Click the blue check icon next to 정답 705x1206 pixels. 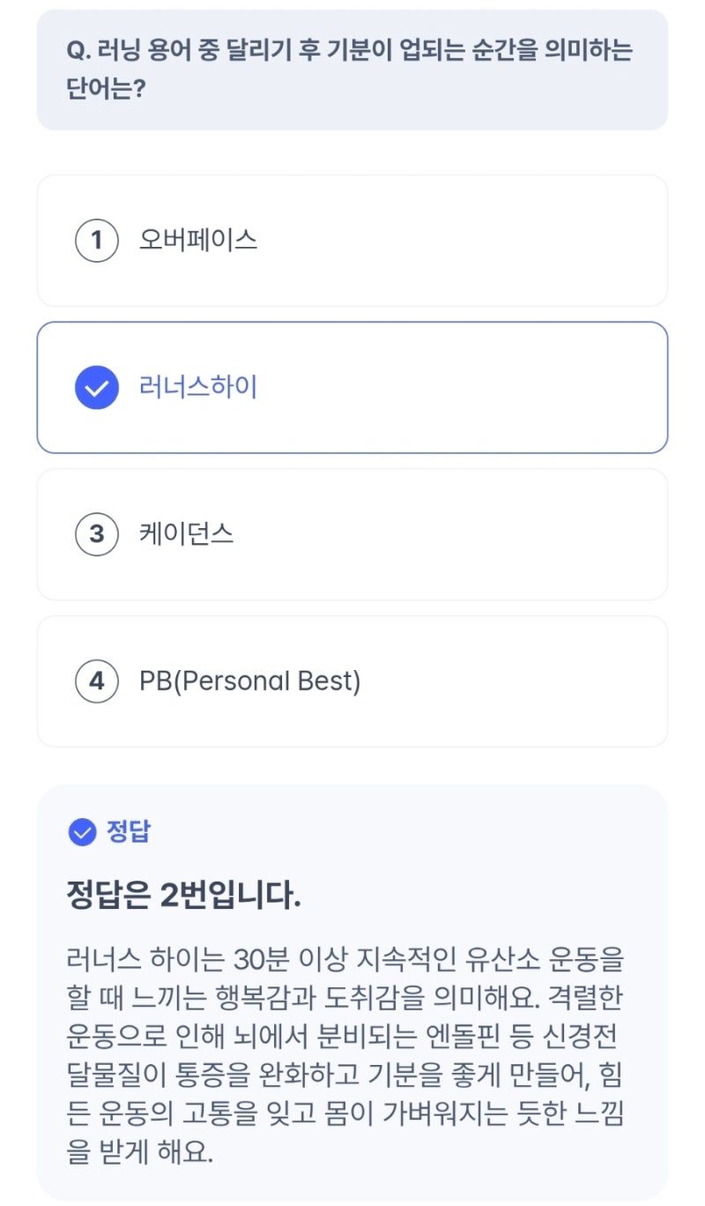click(x=82, y=832)
